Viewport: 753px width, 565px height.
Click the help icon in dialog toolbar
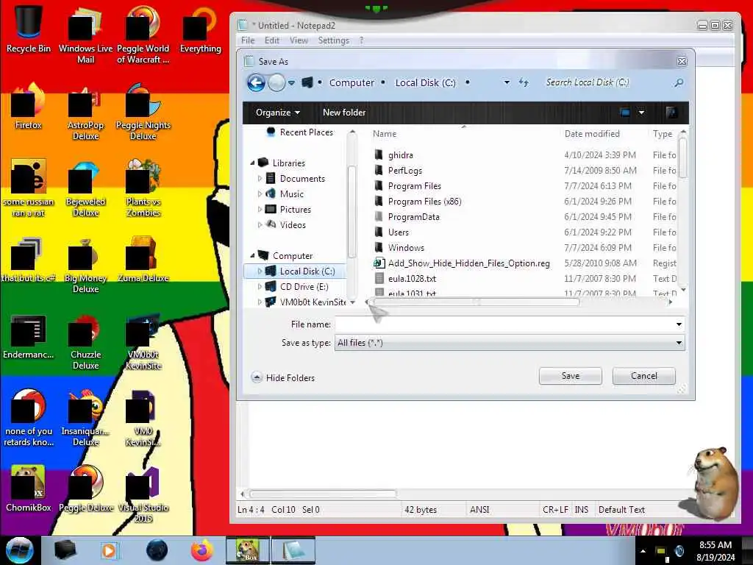[671, 113]
